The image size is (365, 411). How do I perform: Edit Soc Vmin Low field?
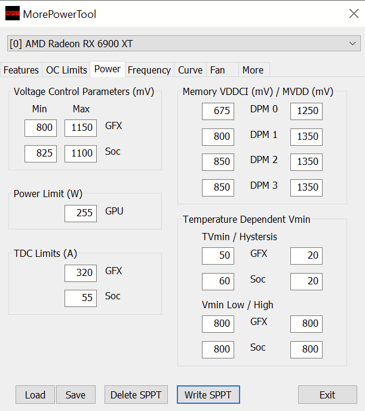pyautogui.click(x=218, y=349)
